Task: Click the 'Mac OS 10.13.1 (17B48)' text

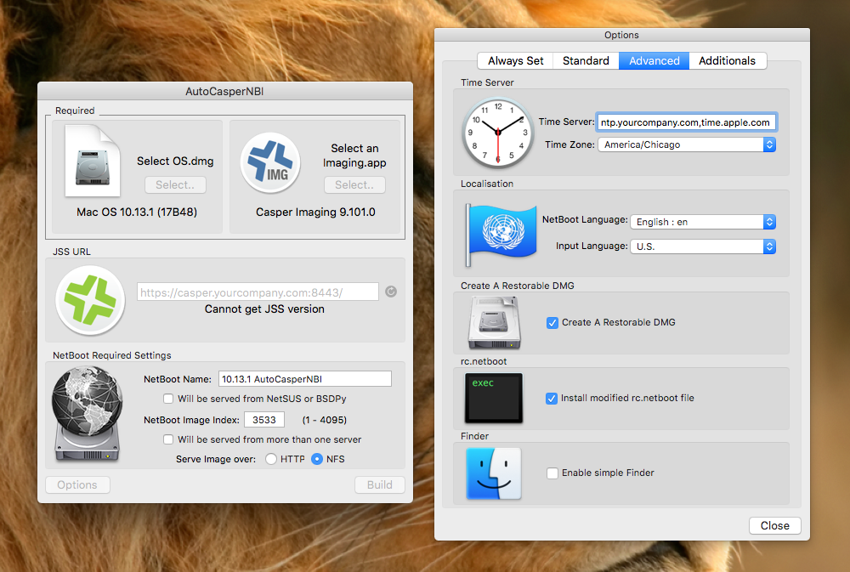Action: pos(137,212)
